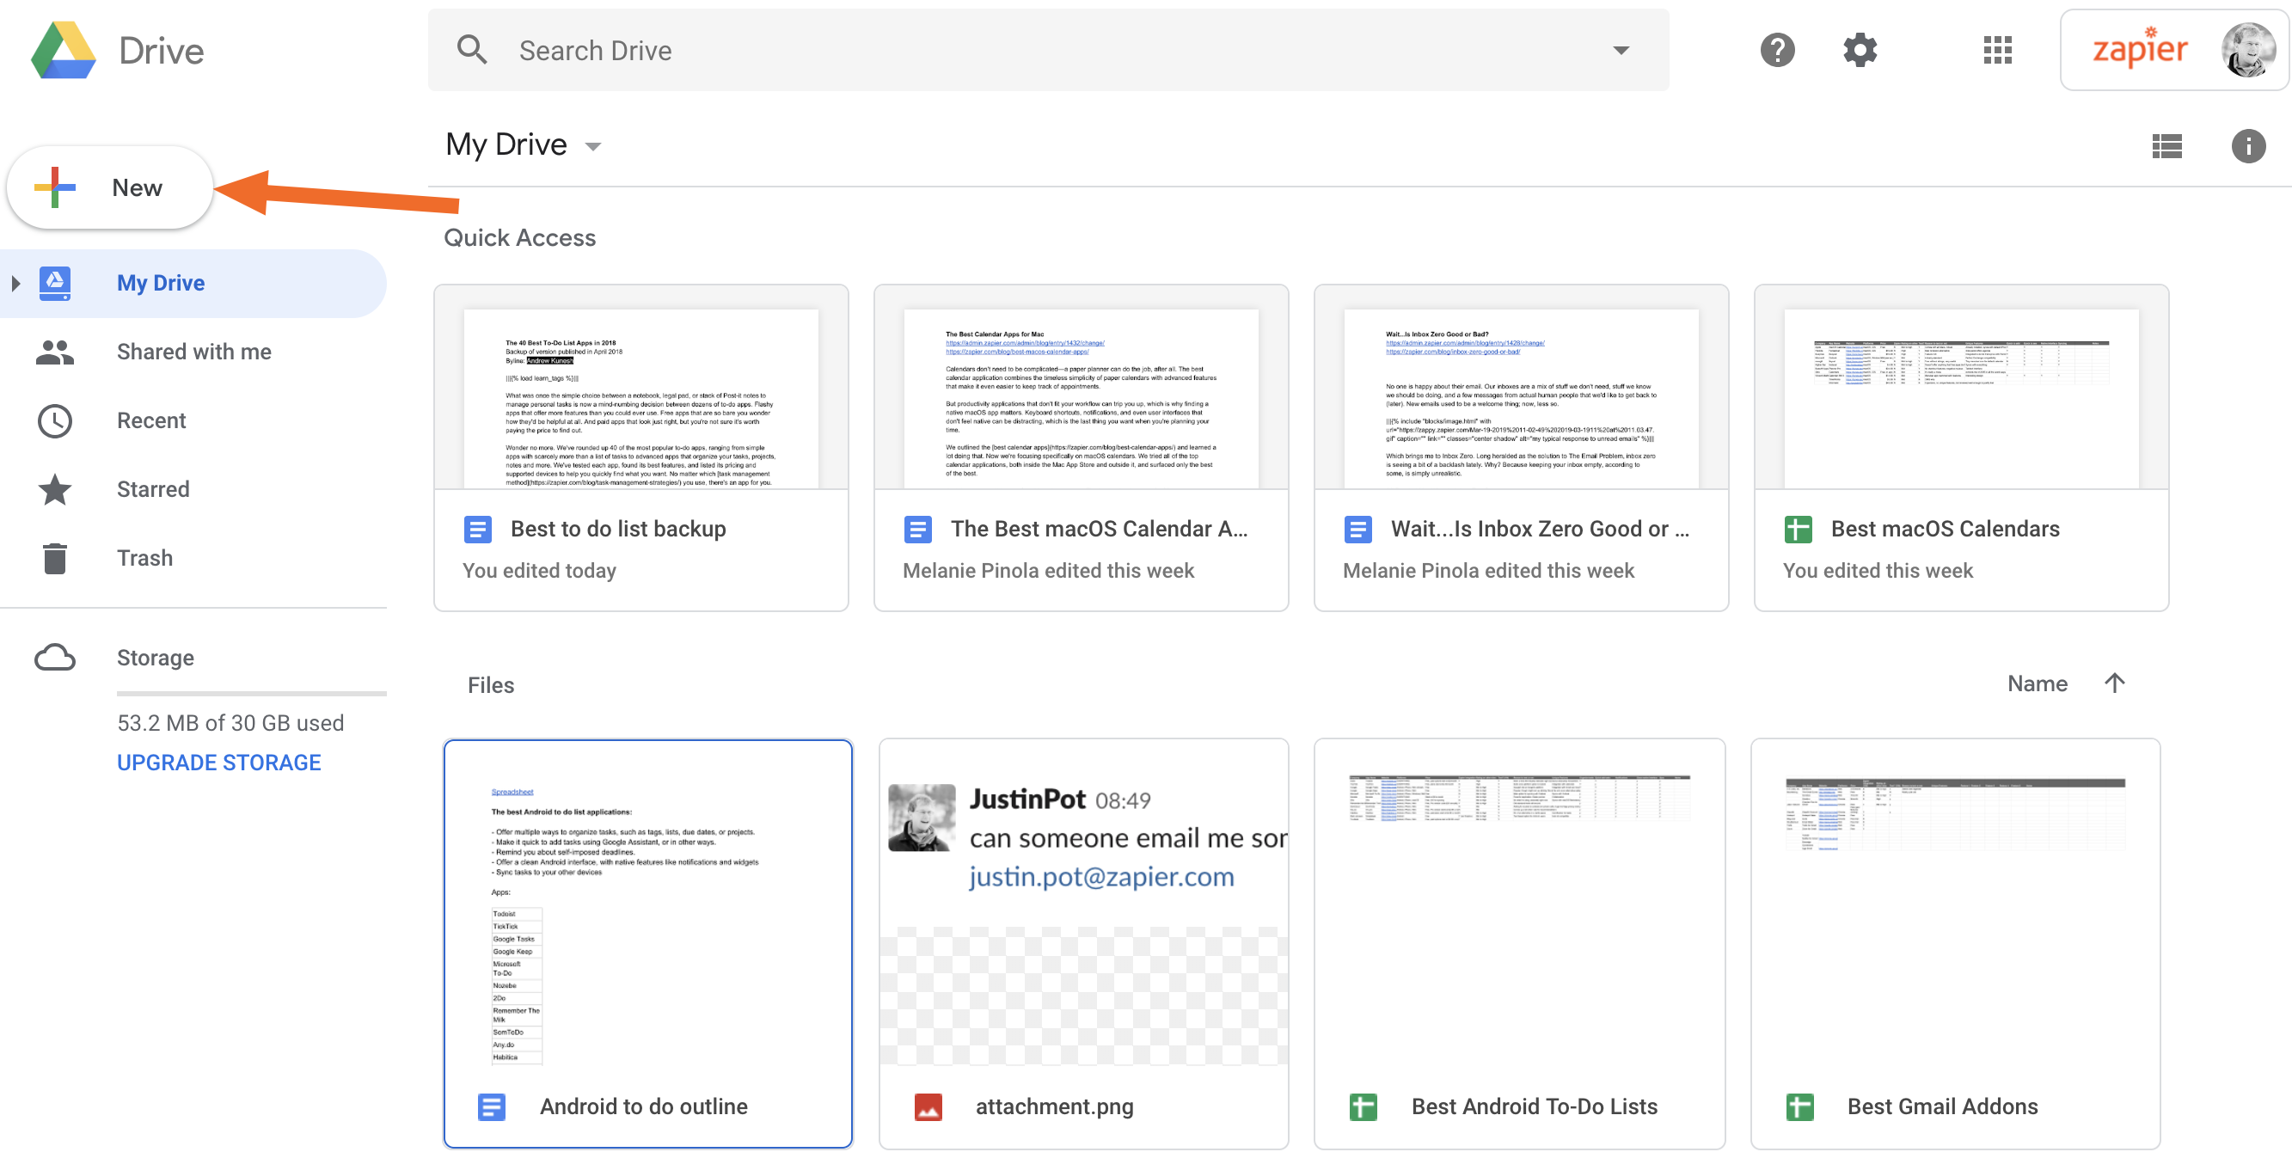Reverse sort direction arrow
The image size is (2292, 1152).
click(x=2114, y=683)
